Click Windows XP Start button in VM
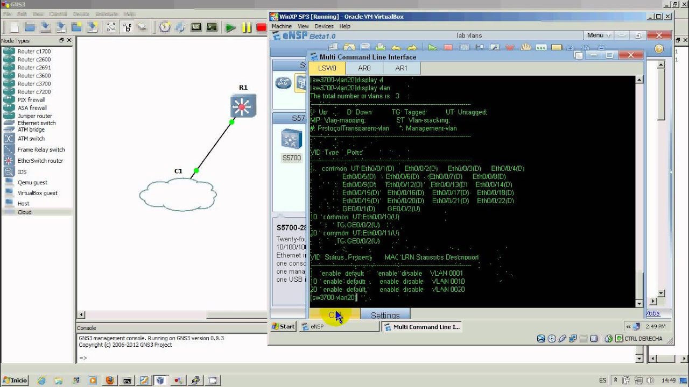 tap(283, 326)
